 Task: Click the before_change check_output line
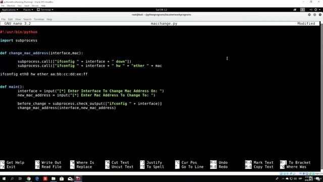pyautogui.click(x=90, y=104)
